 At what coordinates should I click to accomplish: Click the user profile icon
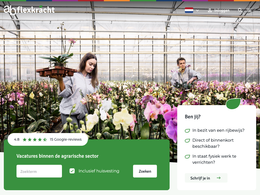[x=210, y=10]
